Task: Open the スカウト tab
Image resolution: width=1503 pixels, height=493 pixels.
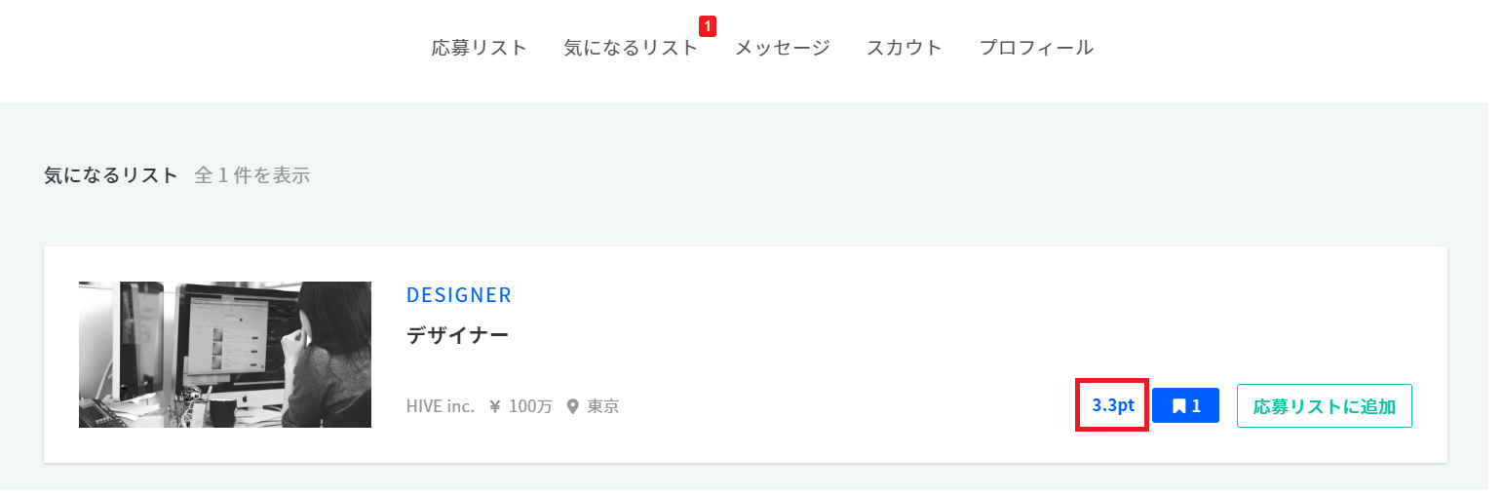Action: [x=904, y=48]
